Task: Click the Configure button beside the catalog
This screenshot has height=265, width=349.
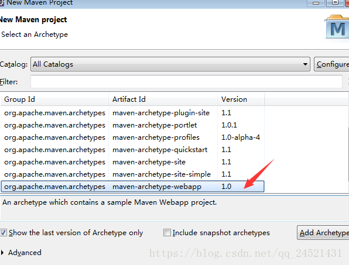Action: [x=331, y=64]
